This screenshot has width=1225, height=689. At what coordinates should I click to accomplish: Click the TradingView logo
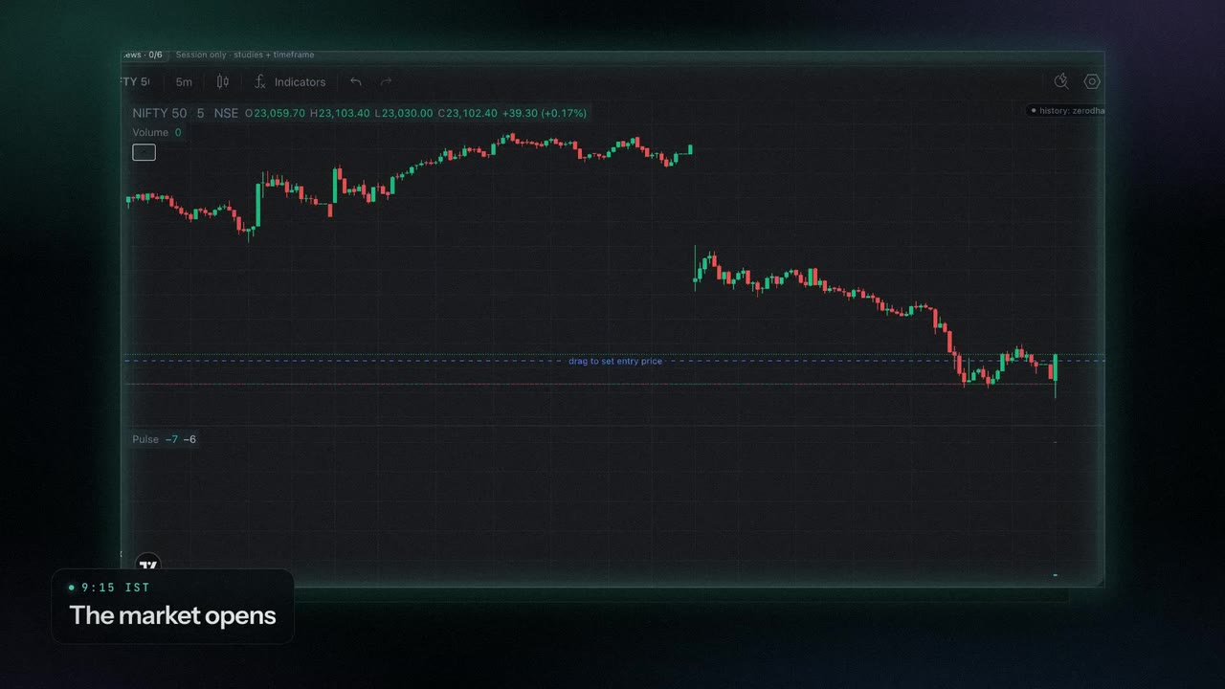pos(147,565)
